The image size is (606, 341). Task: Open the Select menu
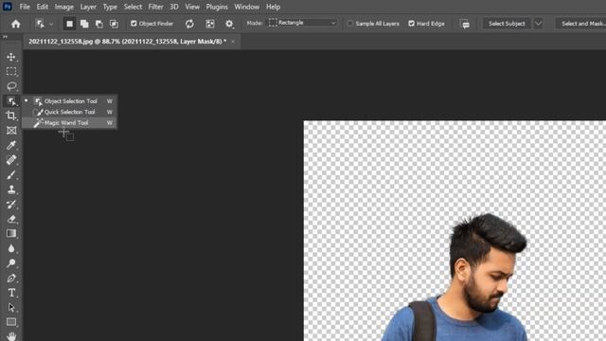point(133,7)
